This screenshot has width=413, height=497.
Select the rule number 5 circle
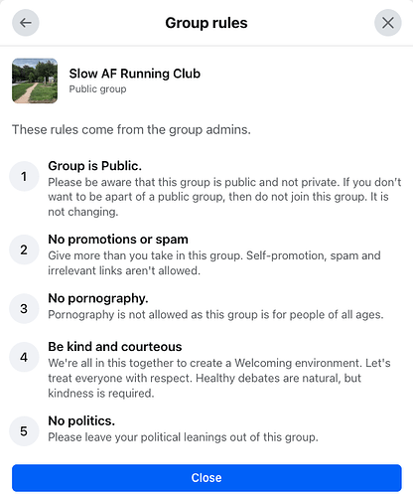tap(24, 431)
